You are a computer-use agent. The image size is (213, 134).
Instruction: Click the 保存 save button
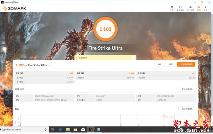click(171, 64)
